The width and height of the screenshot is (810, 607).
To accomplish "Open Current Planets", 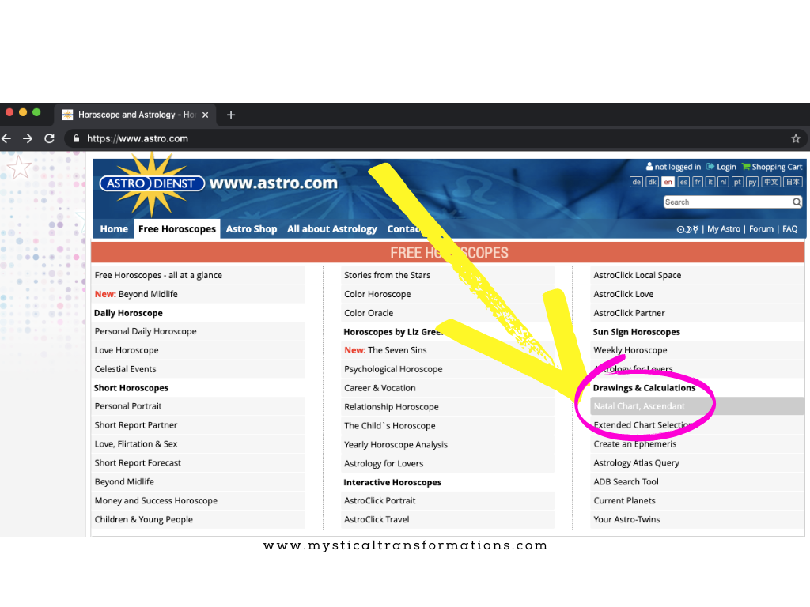I will coord(698,500).
